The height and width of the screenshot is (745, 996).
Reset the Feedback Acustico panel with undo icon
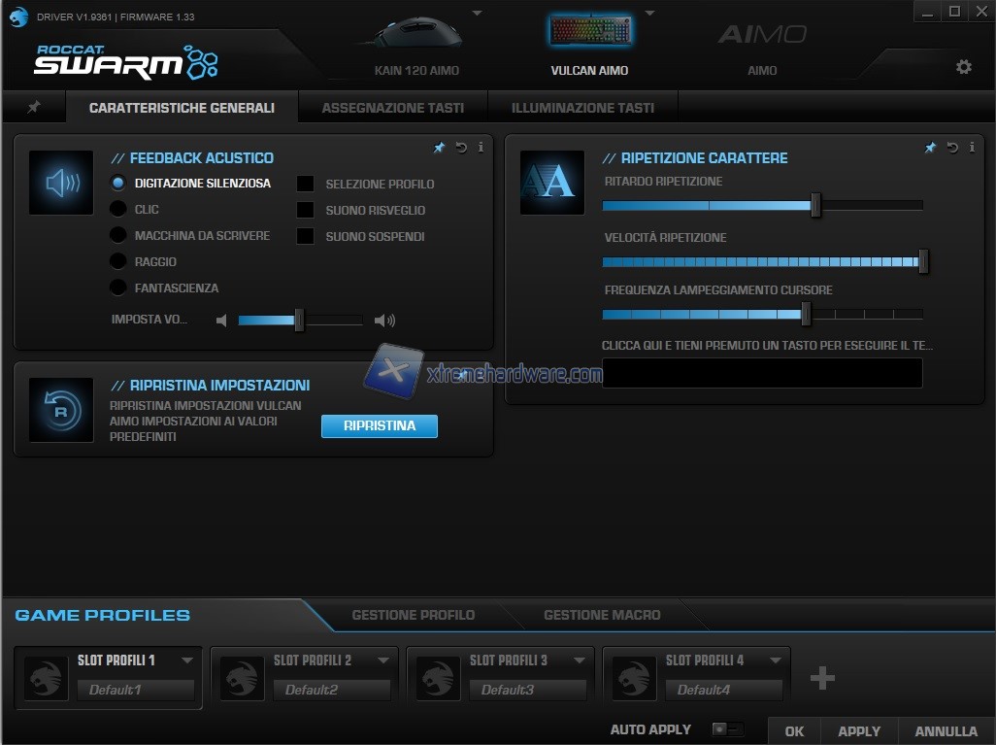pos(461,148)
